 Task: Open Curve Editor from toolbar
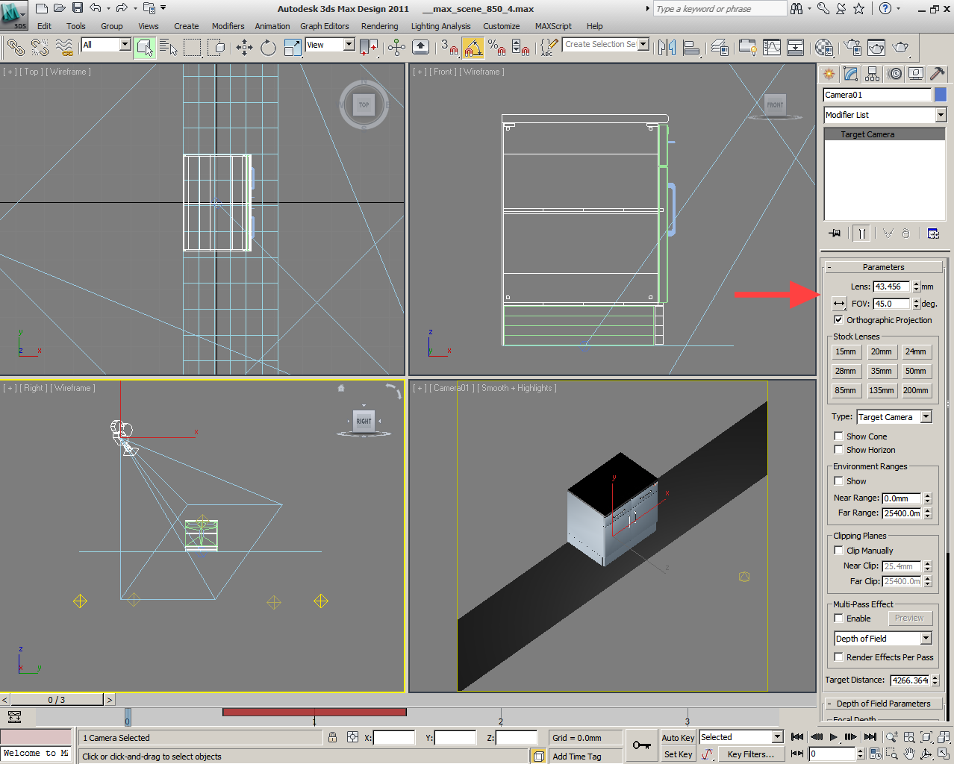click(772, 48)
